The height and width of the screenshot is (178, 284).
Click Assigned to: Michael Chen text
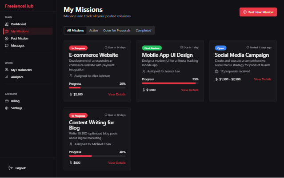[x=92, y=144]
